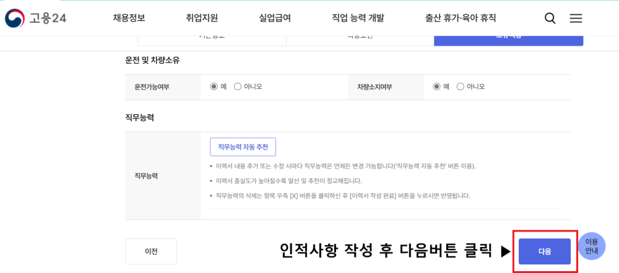Select 아니오 for 운전가능여부

tap(238, 86)
